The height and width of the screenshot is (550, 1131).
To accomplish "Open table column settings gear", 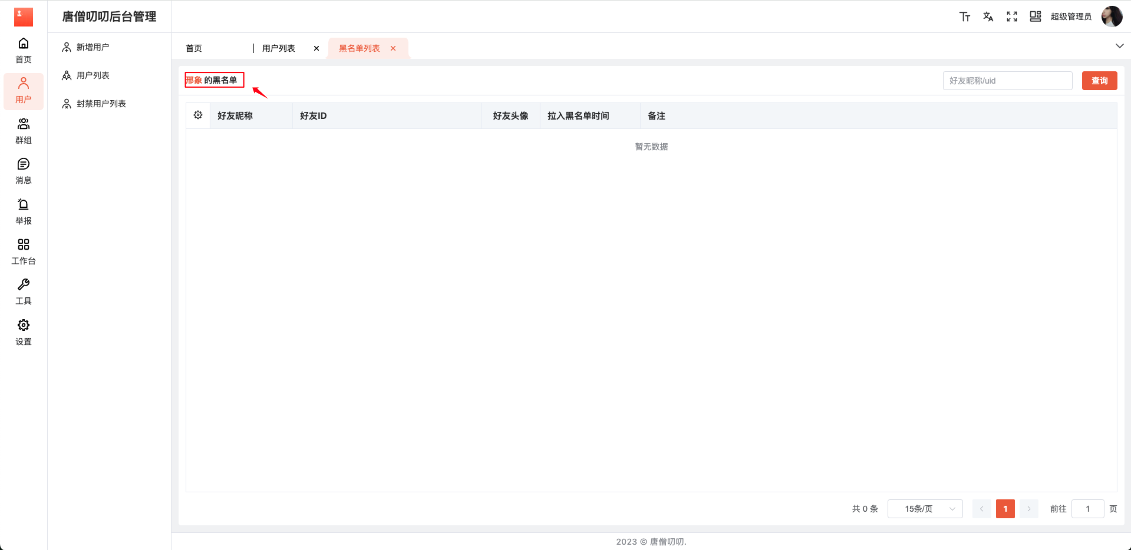I will coord(198,115).
